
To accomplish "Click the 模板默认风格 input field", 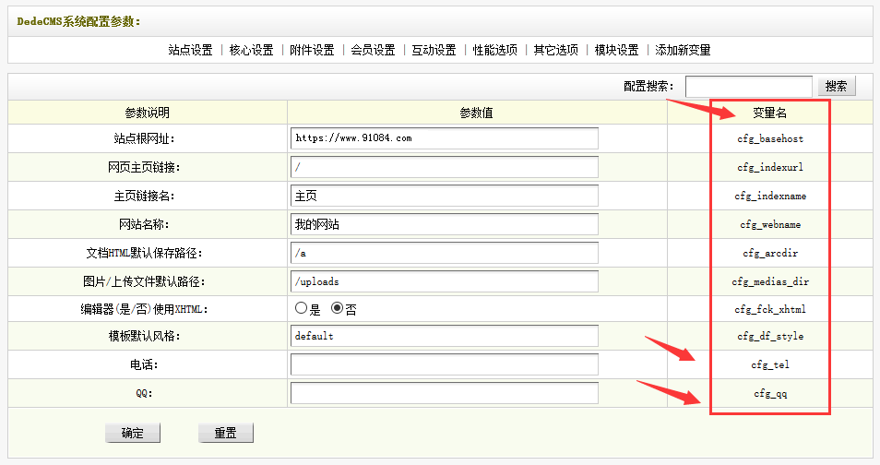I will click(x=444, y=336).
